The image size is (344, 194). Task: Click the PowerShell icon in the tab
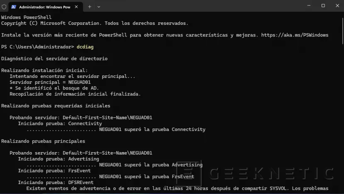pos(14,7)
